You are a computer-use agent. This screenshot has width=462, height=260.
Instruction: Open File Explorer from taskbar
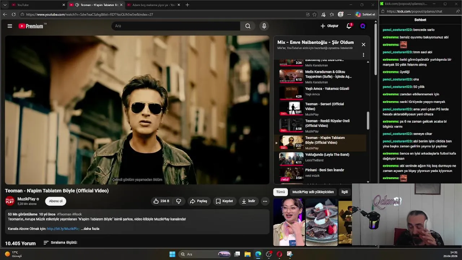[x=248, y=254]
